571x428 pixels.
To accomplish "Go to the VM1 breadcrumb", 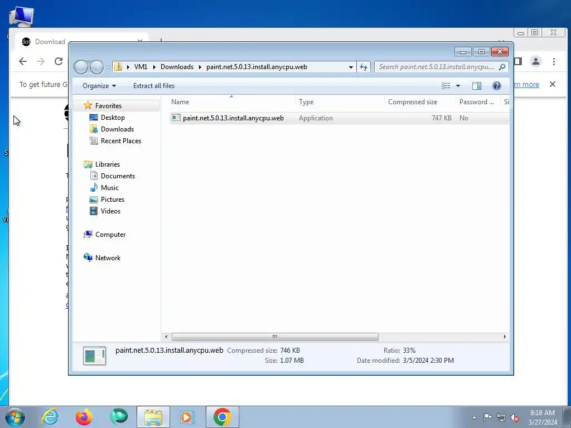I will tap(141, 67).
